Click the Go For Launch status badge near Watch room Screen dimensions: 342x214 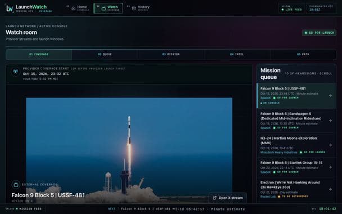click(x=319, y=33)
